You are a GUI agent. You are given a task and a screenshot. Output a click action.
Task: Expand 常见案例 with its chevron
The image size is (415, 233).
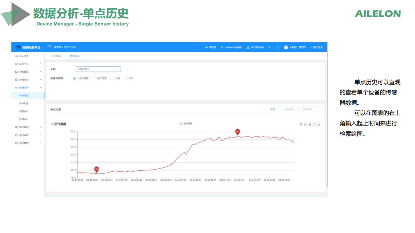click(41, 127)
